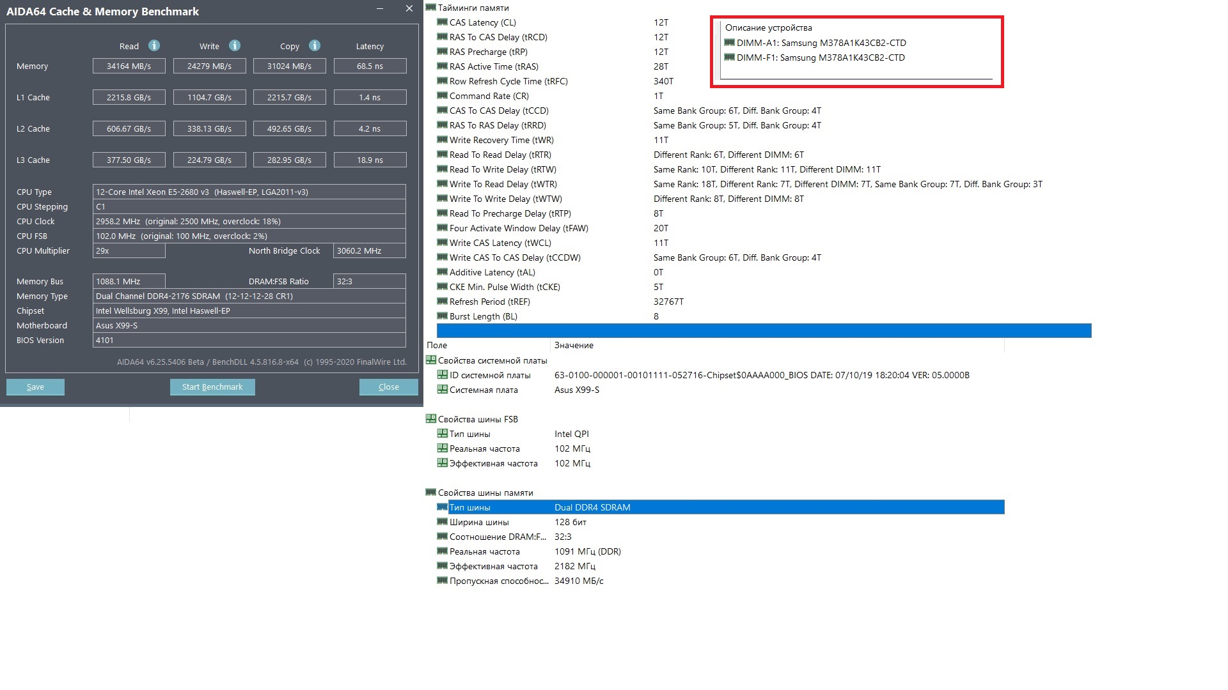Click the Write info icon
This screenshot has width=1228, height=690.
click(235, 45)
